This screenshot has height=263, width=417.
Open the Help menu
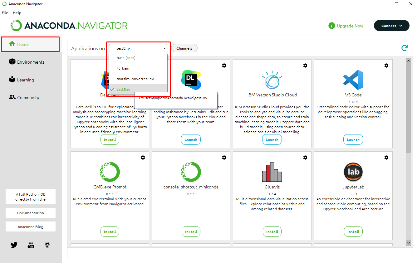tap(17, 13)
